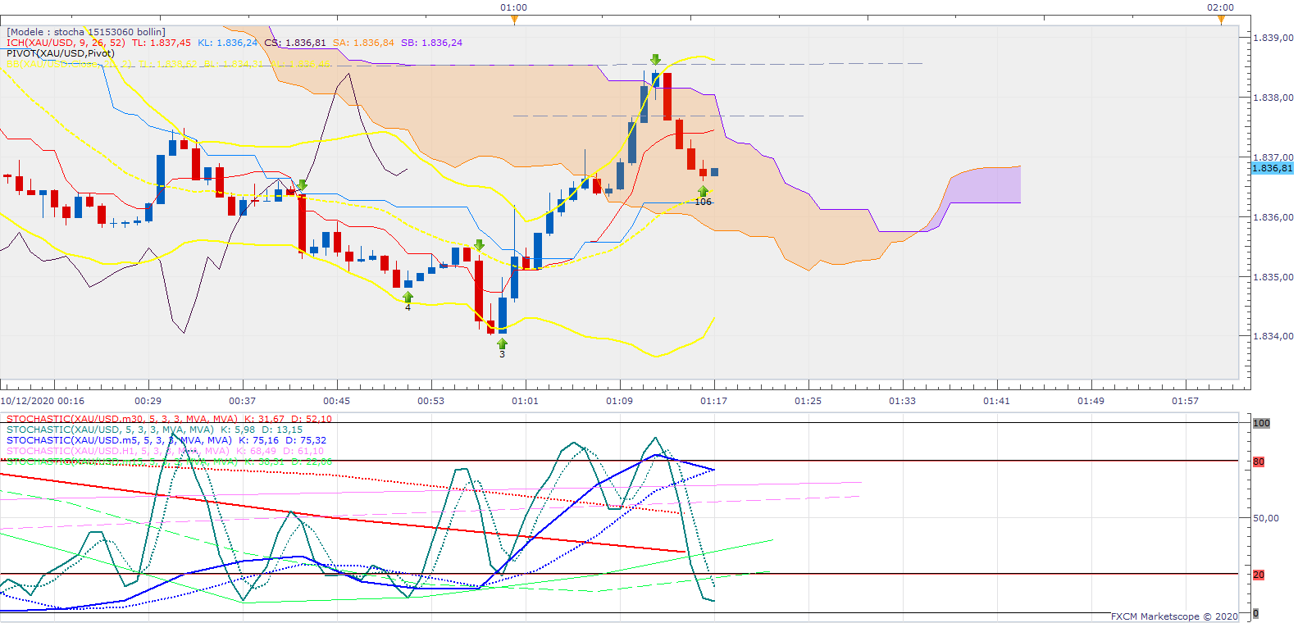Click the 00:37 time axis label
This screenshot has height=623, width=1298.
(243, 401)
